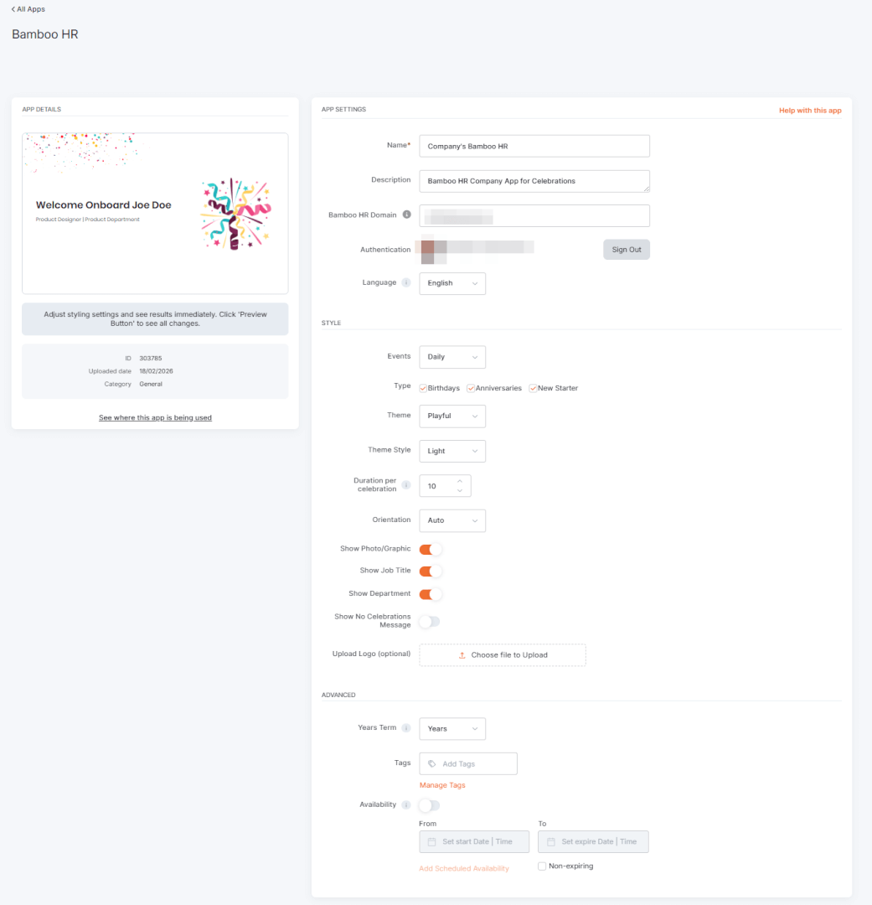The height and width of the screenshot is (905, 872).
Task: Click the Years Term info icon
Action: [x=408, y=728]
